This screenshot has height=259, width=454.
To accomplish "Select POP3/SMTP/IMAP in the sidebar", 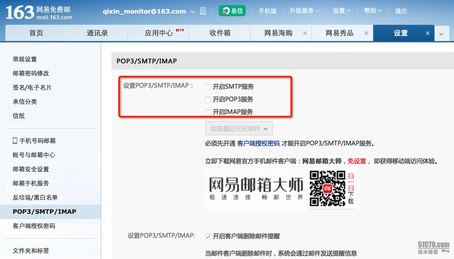I will point(50,212).
